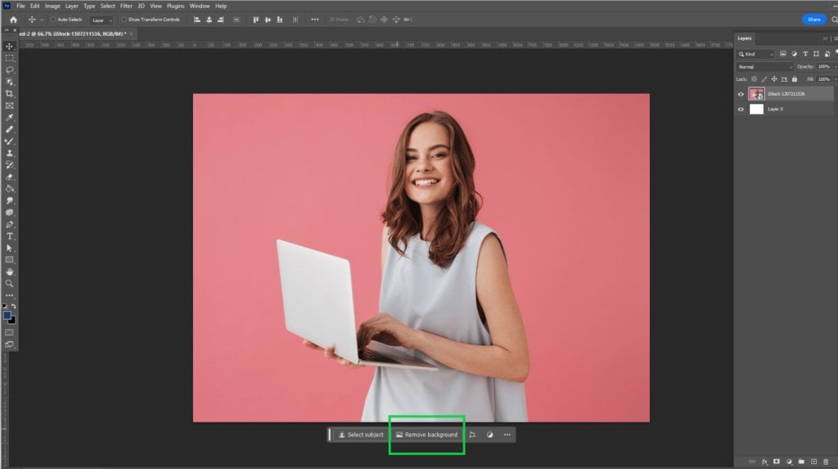This screenshot has width=838, height=469.
Task: Select the Eyedropper tool
Action: [x=10, y=118]
